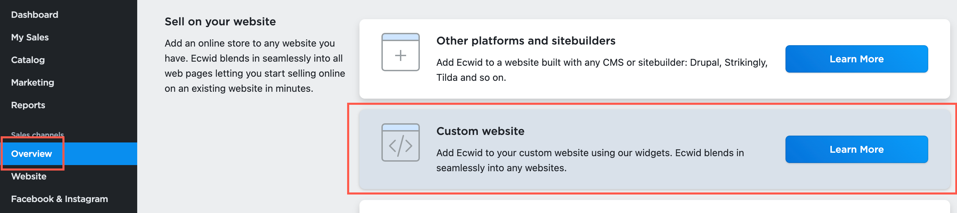Open the Catalog section

[x=28, y=60]
